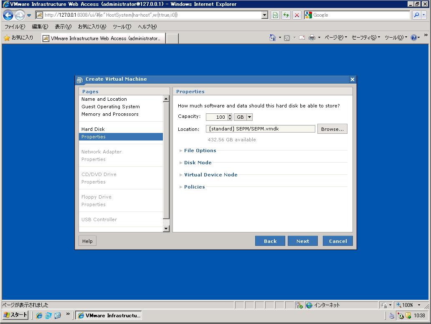Open the address bar history dropdown
The image size is (431, 324).
[265, 15]
